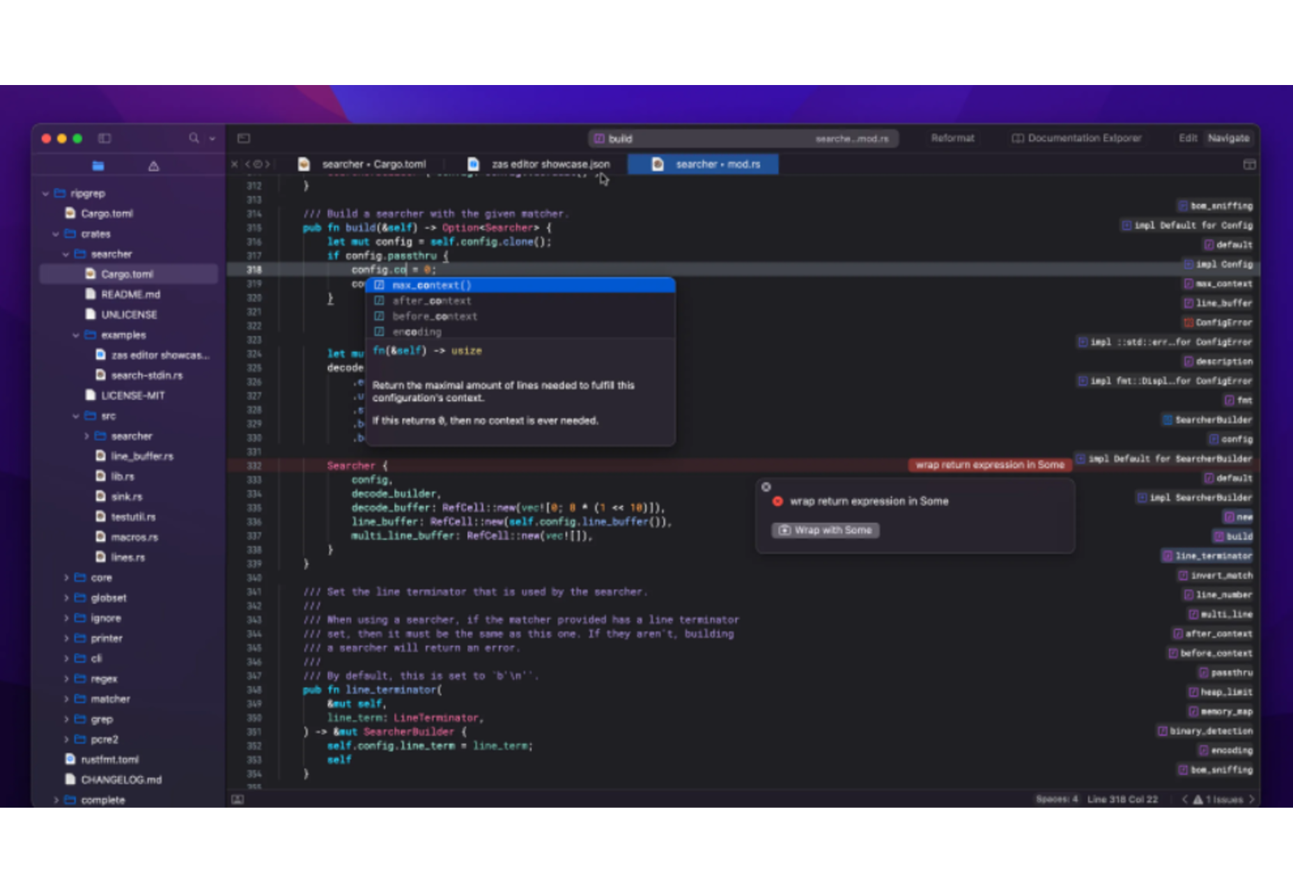
Task: Jump to SearcherBuilder struct in outline
Action: [x=1207, y=420]
